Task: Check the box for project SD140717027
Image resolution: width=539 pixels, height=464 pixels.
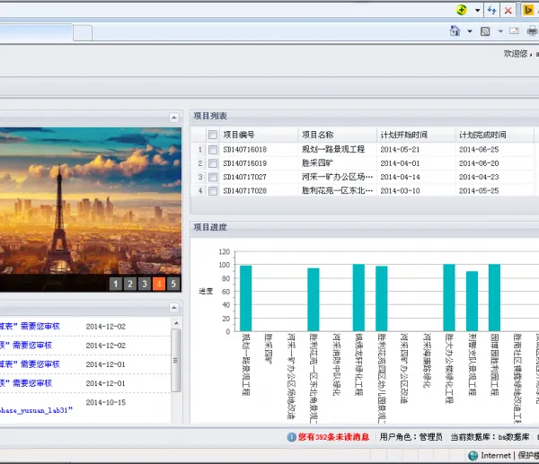Action: pos(213,177)
